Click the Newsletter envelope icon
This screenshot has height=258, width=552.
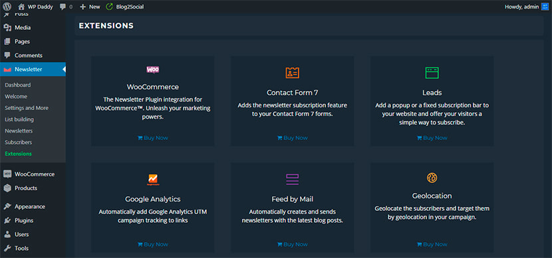(x=7, y=70)
